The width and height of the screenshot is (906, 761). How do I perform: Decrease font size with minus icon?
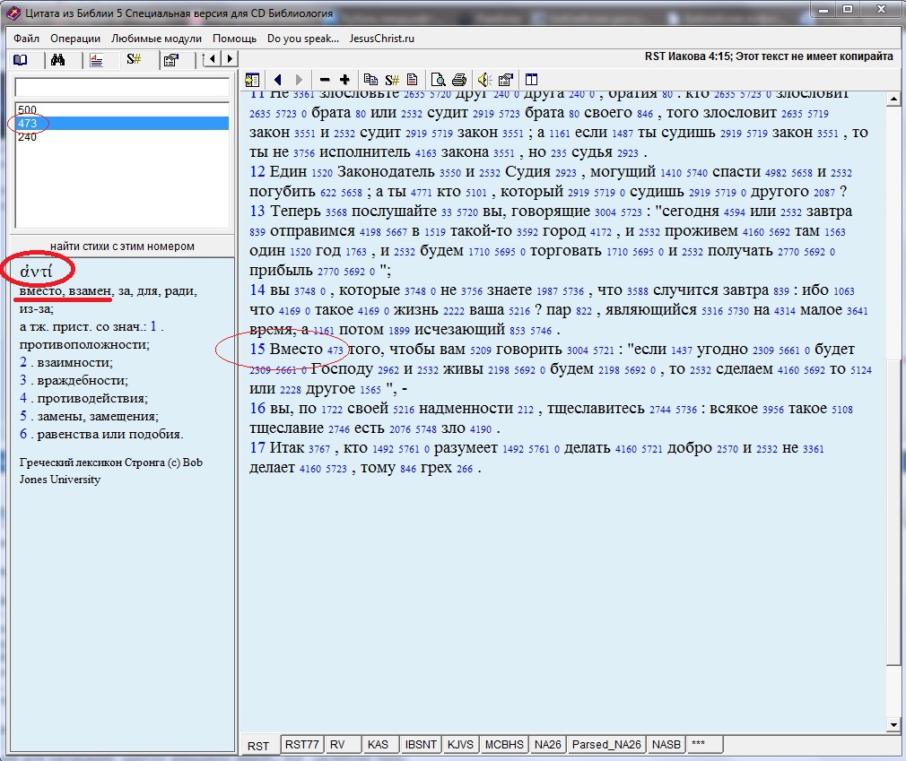pos(324,80)
